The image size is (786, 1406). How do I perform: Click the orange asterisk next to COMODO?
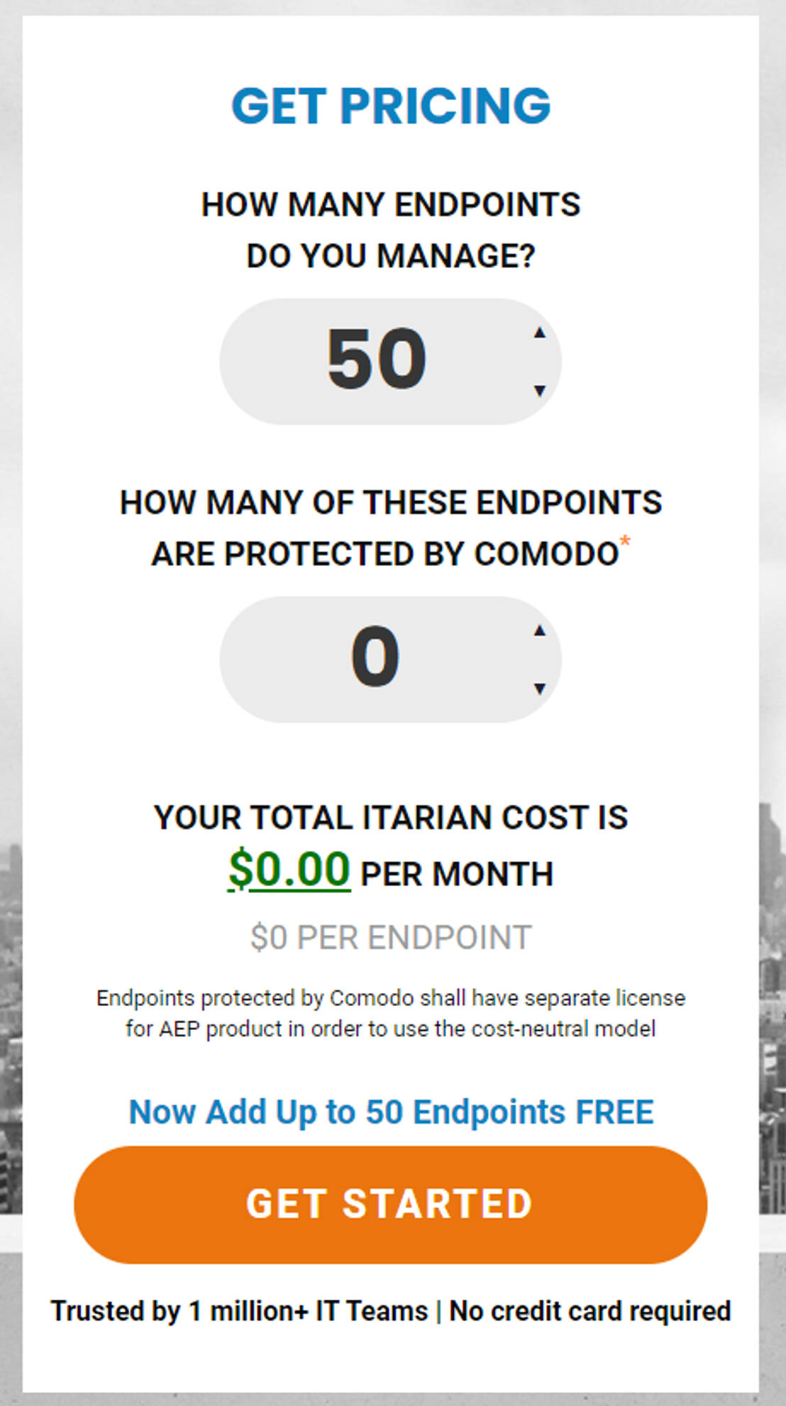click(627, 541)
